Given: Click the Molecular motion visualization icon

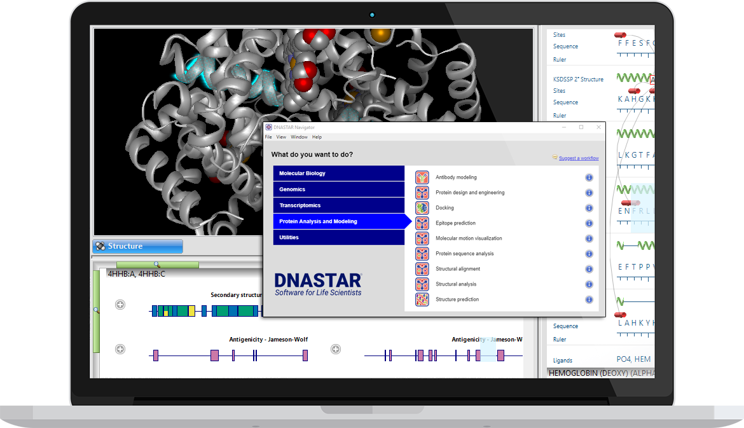Looking at the screenshot, I should [x=422, y=238].
